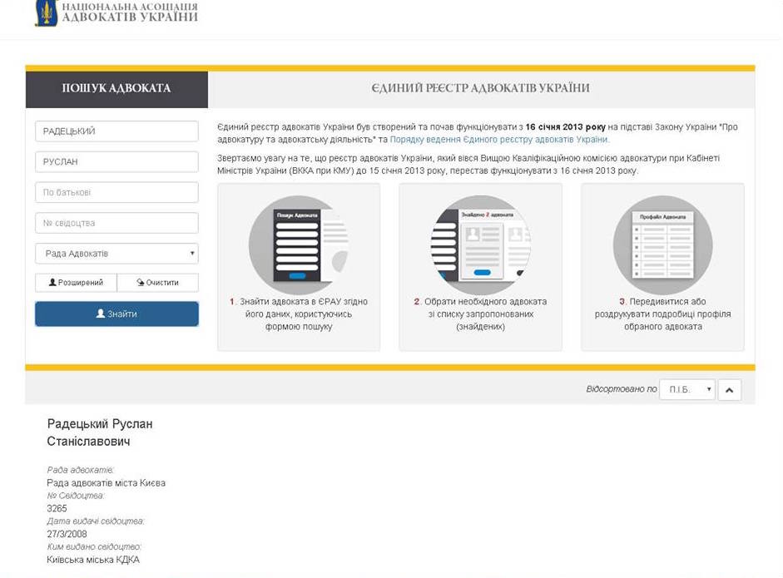Screen dimensions: 783x578
Task: Select the ПОШУК АДВОКАТА tab
Action: (116, 88)
